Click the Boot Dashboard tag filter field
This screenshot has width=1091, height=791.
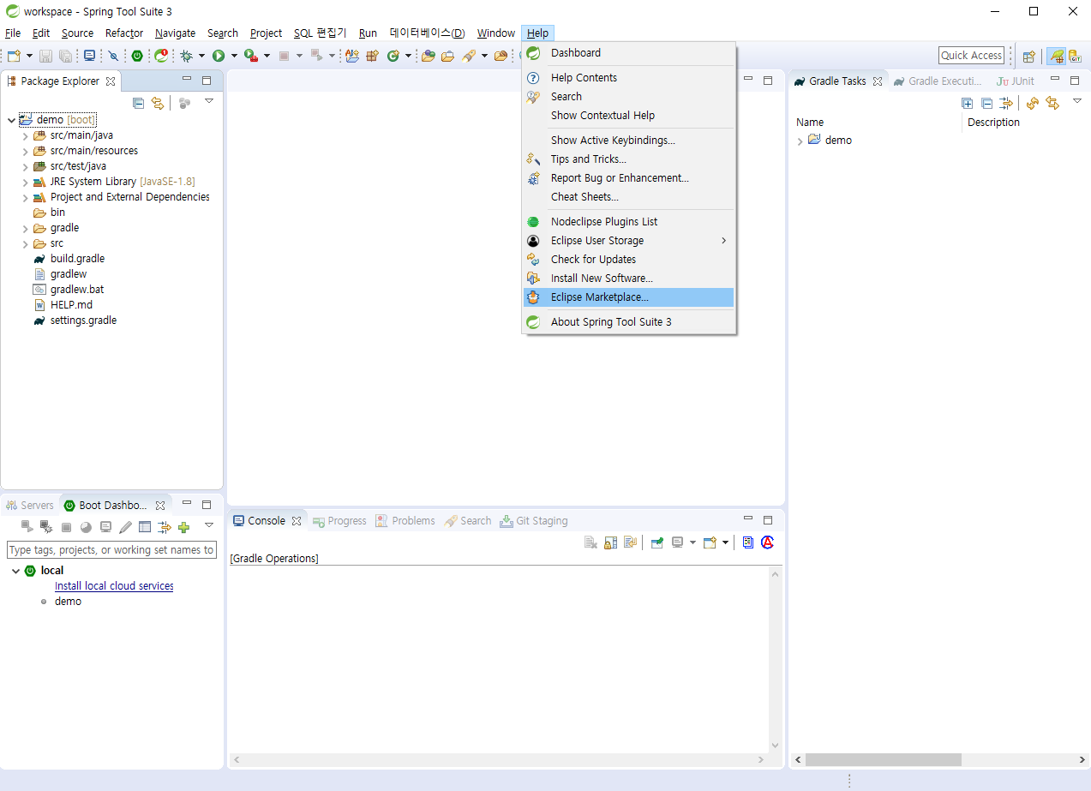[x=111, y=550]
